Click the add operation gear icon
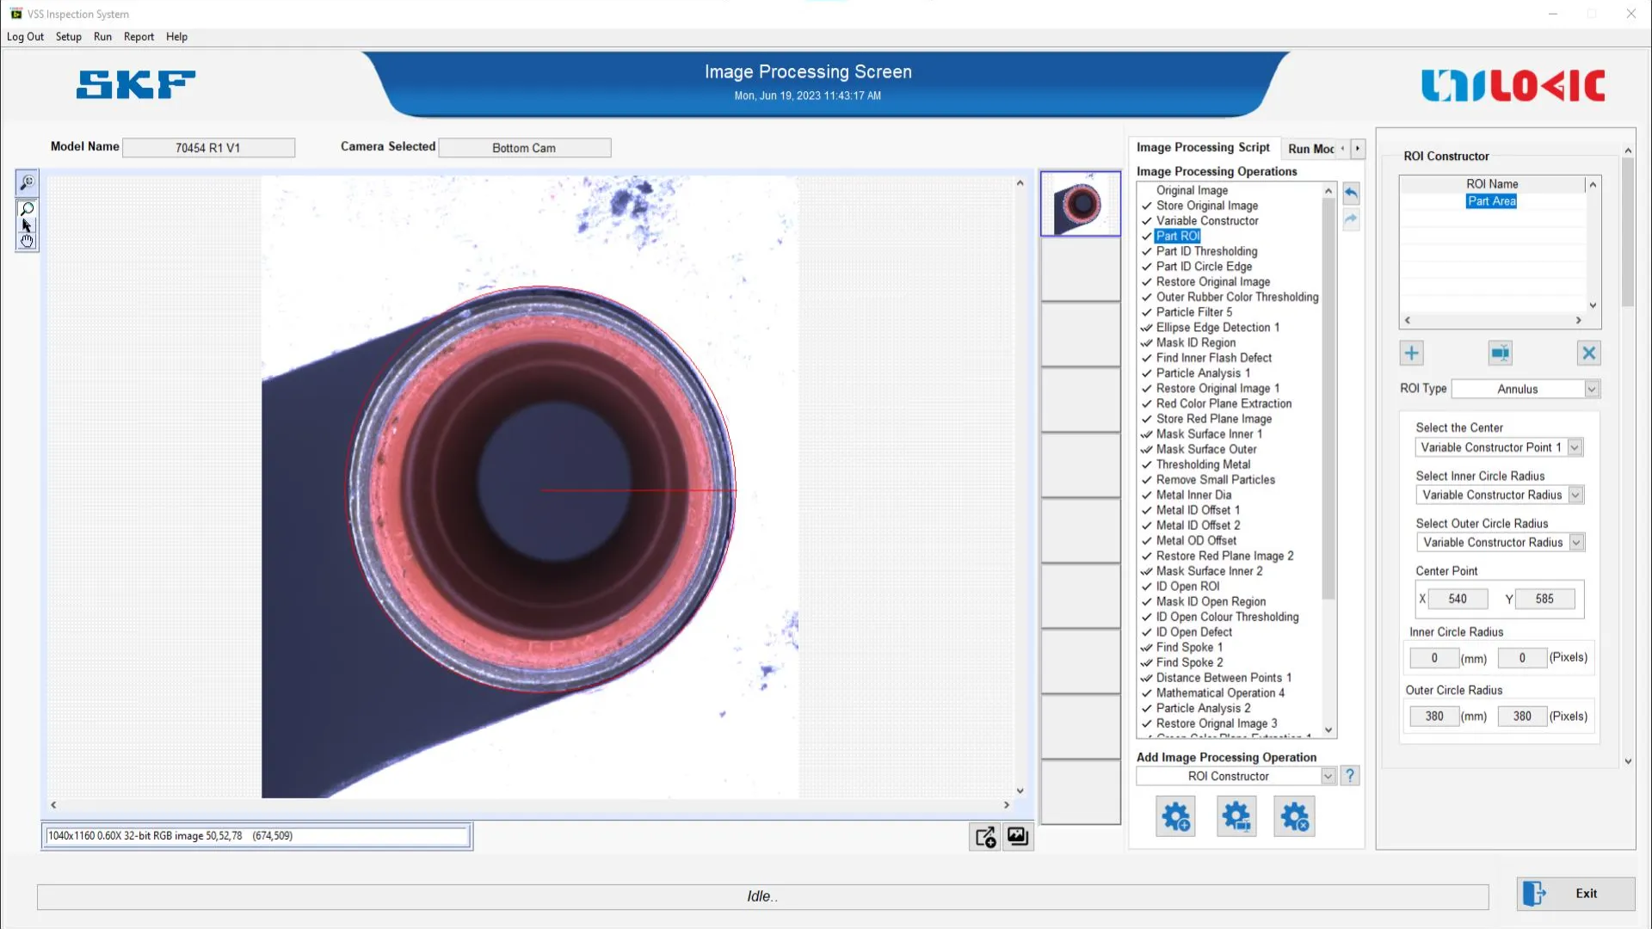Image resolution: width=1652 pixels, height=929 pixels. coord(1175,816)
